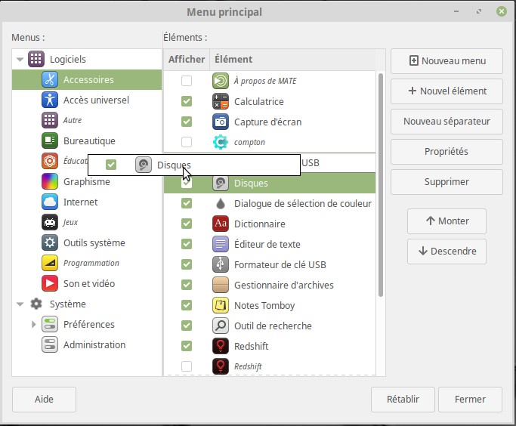
Task: Click the Nouveau menu button
Action: (x=446, y=61)
